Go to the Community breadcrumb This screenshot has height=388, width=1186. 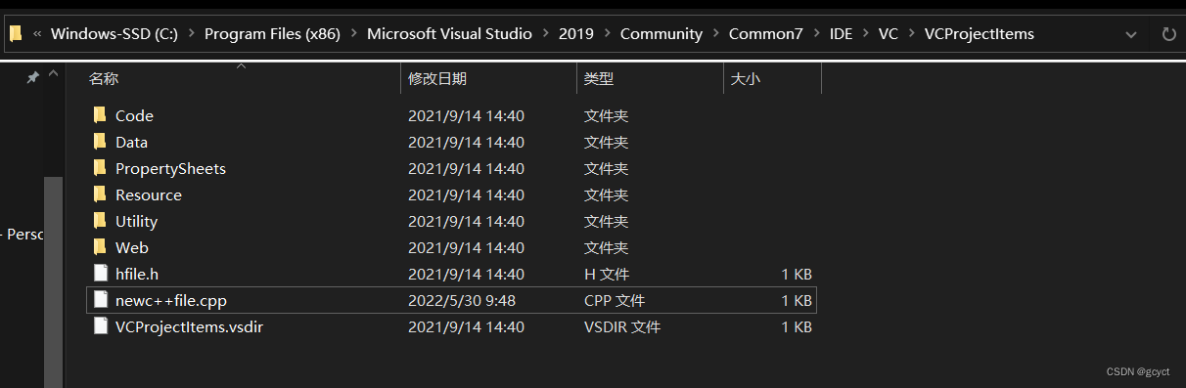661,34
